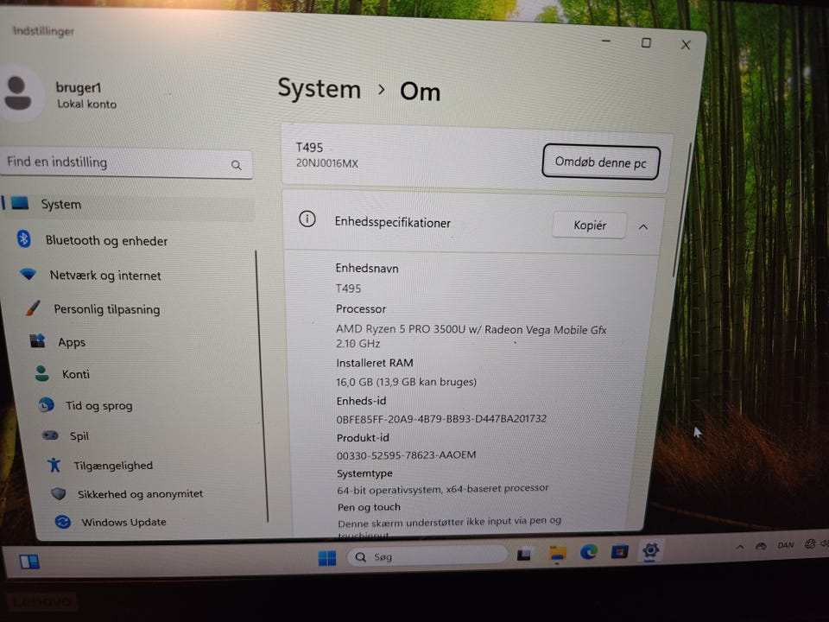829x622 pixels.
Task: Click the info icon beside Enhedsspecifikationer
Action: pos(307,219)
